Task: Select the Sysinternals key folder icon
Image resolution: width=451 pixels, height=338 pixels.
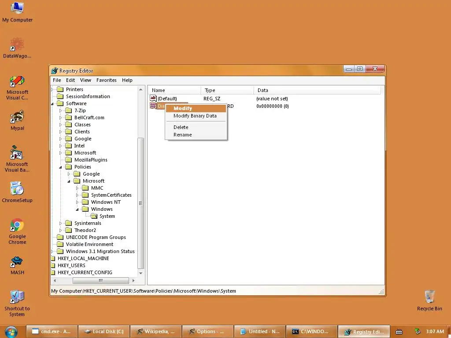Action: click(68, 223)
